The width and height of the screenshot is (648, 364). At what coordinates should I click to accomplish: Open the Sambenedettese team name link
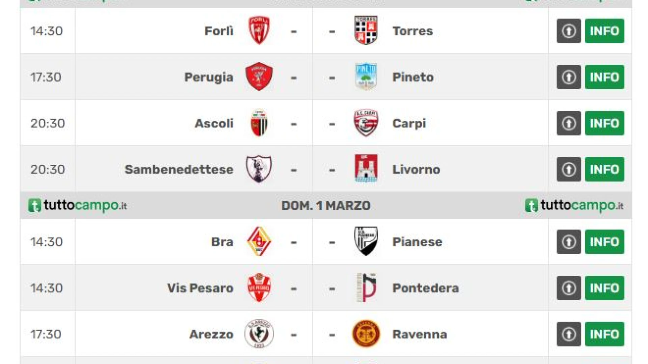(179, 169)
